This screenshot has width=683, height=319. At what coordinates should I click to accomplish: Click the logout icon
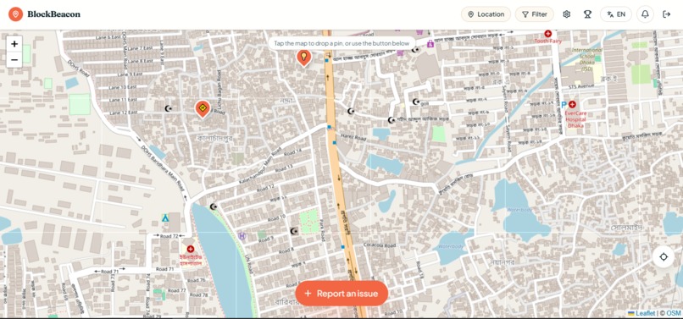(666, 14)
